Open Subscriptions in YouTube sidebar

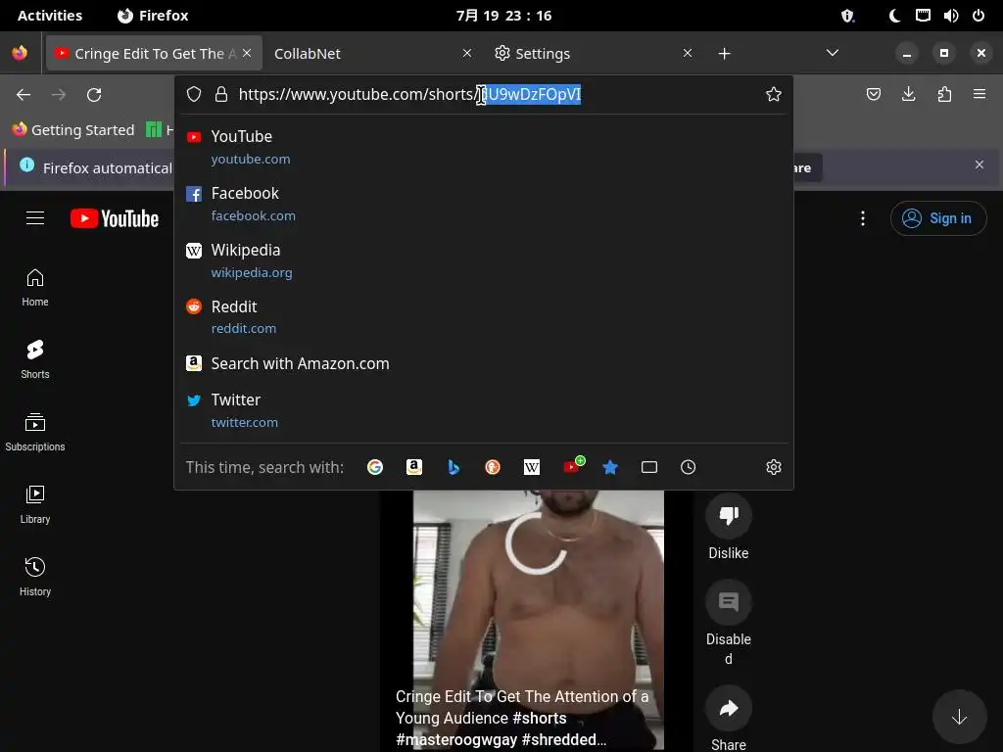pos(35,432)
